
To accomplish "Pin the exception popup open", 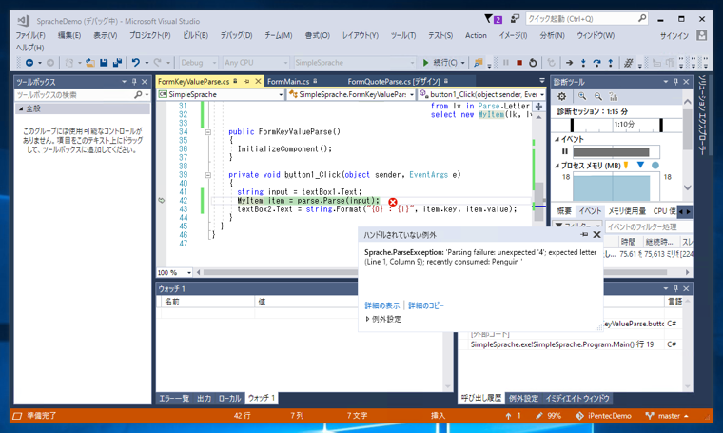I will tap(584, 235).
